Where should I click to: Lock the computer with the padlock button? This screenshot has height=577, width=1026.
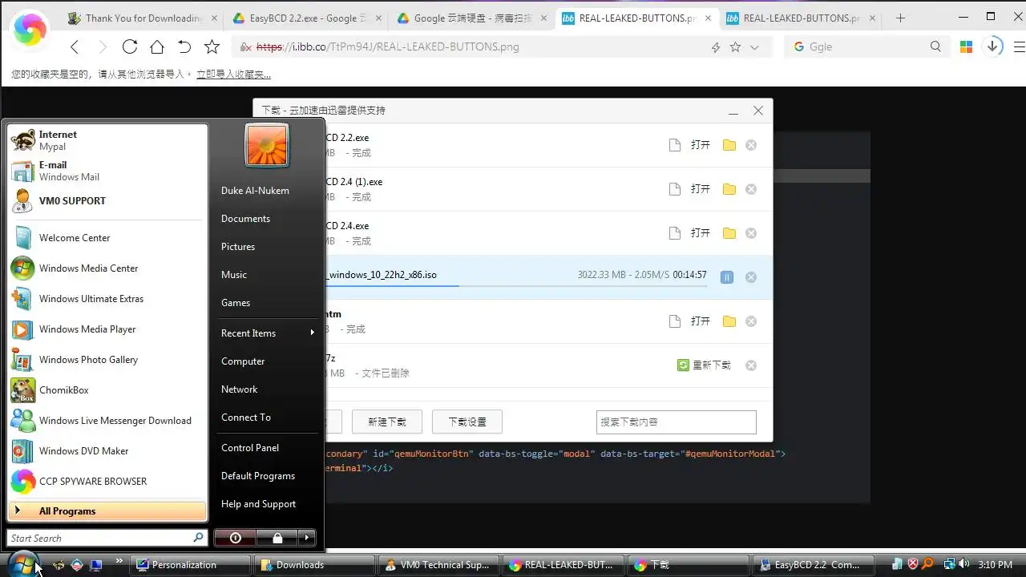(277, 538)
